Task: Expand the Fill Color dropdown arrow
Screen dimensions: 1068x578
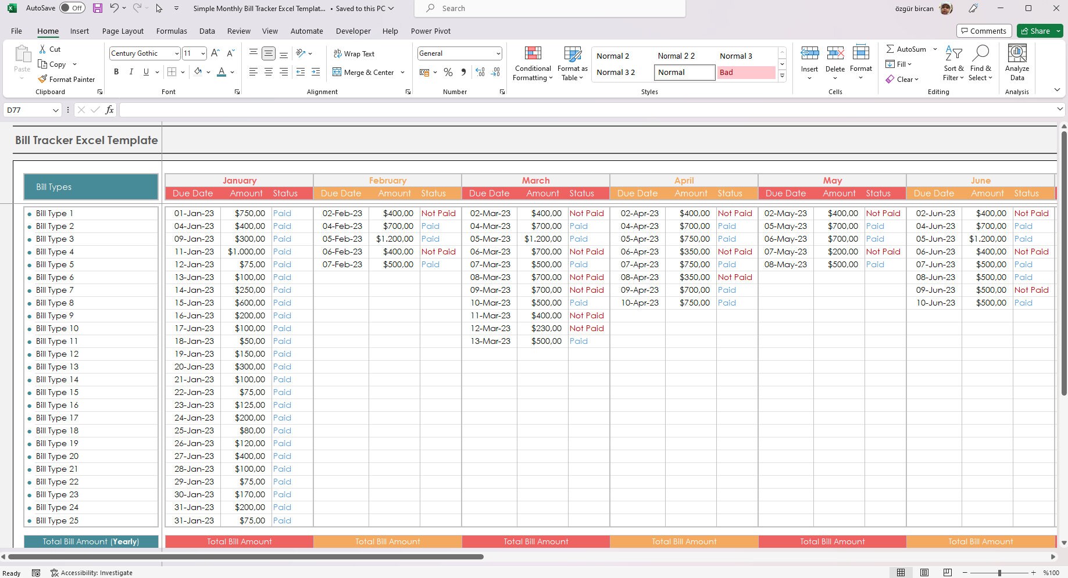Action: pyautogui.click(x=208, y=72)
